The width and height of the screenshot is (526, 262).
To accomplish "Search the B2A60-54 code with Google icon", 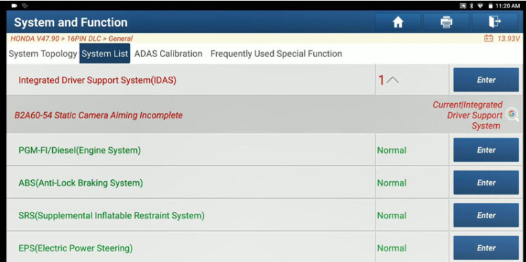I will (512, 114).
